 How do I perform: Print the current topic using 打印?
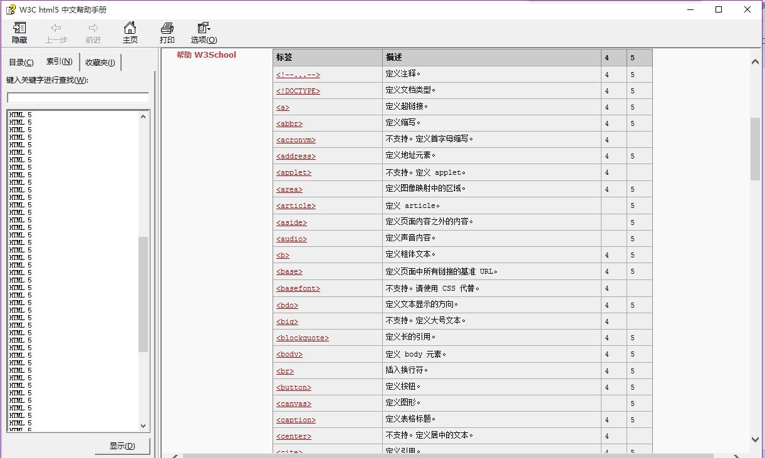[166, 32]
